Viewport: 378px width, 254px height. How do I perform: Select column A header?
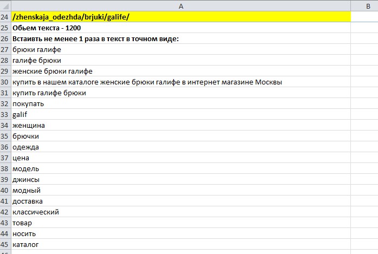181,6
